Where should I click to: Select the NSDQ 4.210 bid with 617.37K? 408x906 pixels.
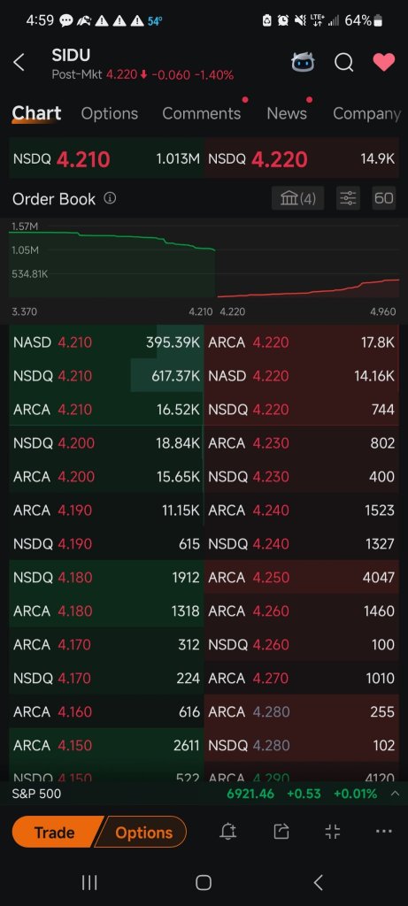tap(106, 375)
